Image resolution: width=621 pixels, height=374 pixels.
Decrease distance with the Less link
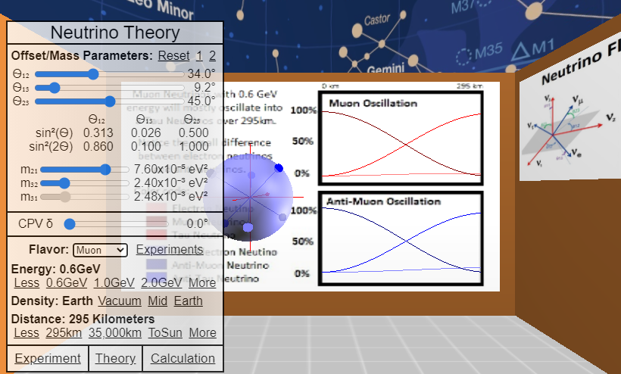coord(27,333)
